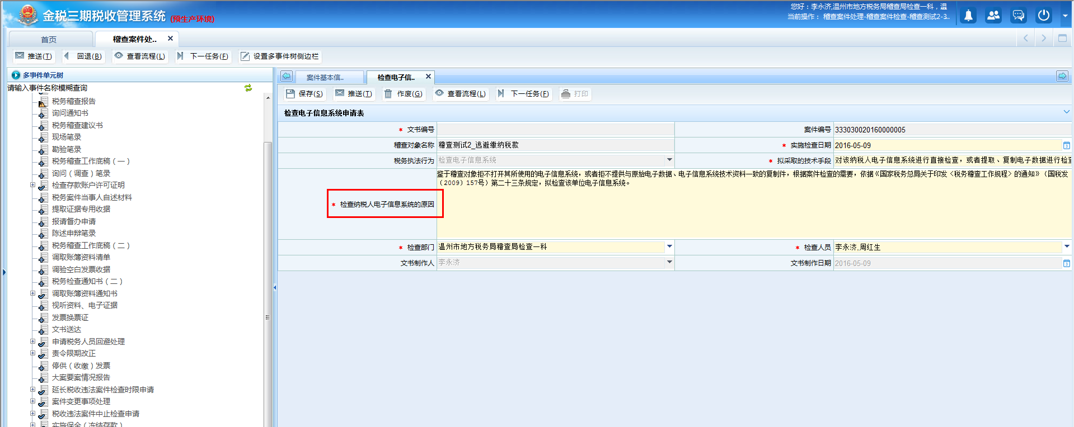
Task: Click the 文书编号 input field
Action: [555, 129]
